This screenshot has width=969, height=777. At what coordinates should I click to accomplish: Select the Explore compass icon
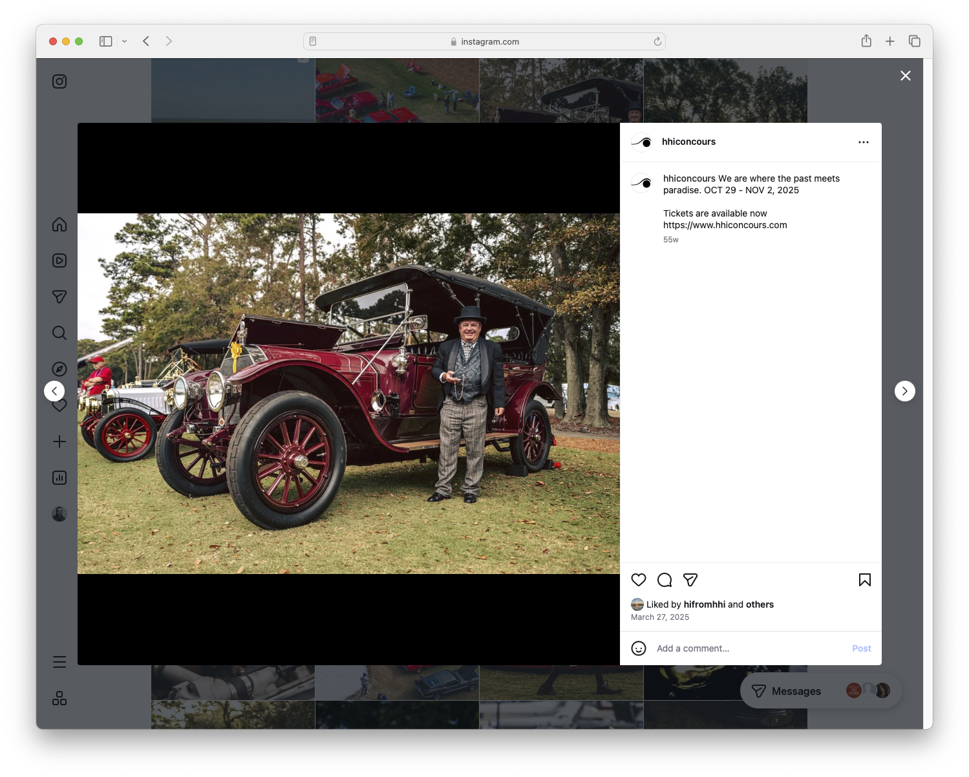pos(59,369)
